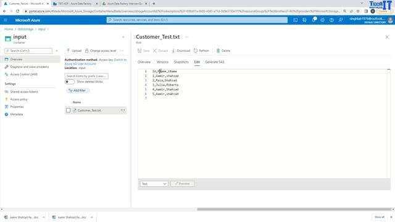Switch to the Versions tab
395x222 pixels.
(162, 62)
